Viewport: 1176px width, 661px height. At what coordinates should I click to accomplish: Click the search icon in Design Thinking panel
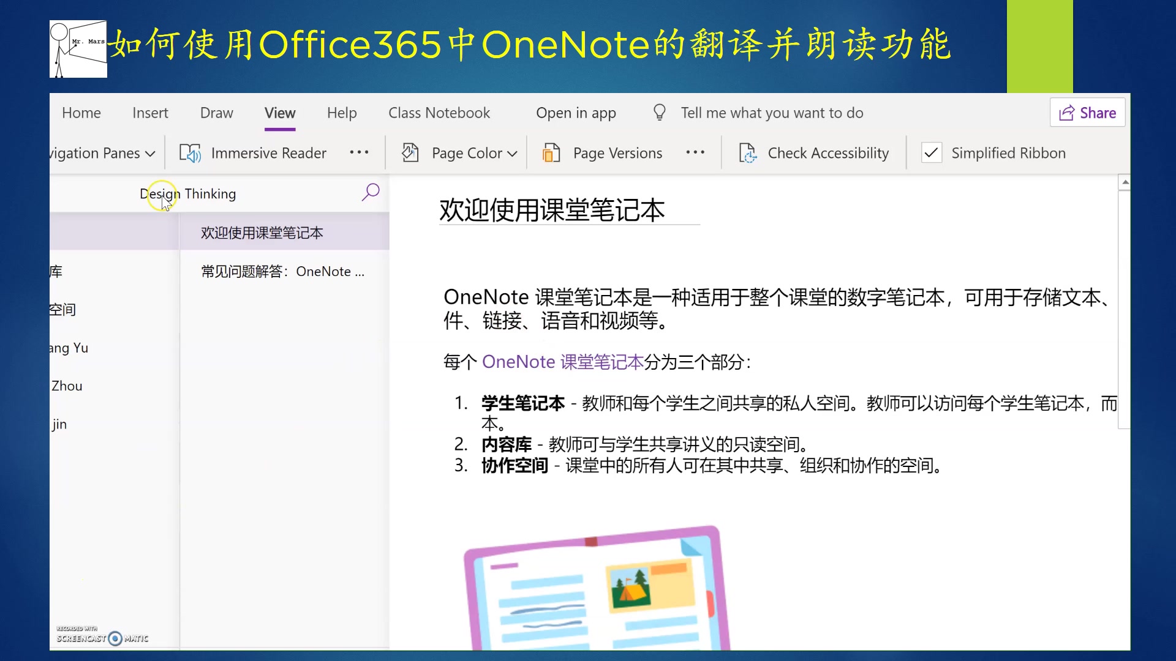(371, 192)
